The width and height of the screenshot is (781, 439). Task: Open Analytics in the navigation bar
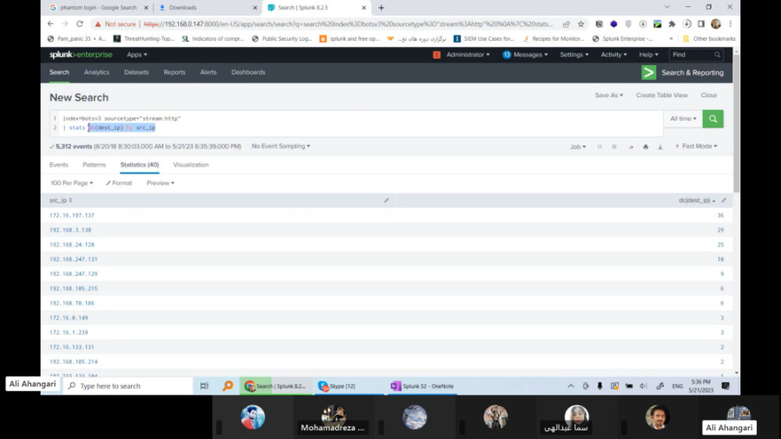click(96, 72)
